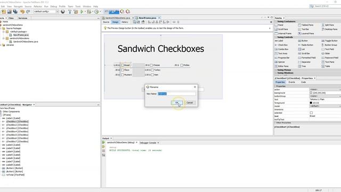This screenshot has height=192, width=341.
Task: Select txtTotal text field in Navigator
Action: point(15,174)
